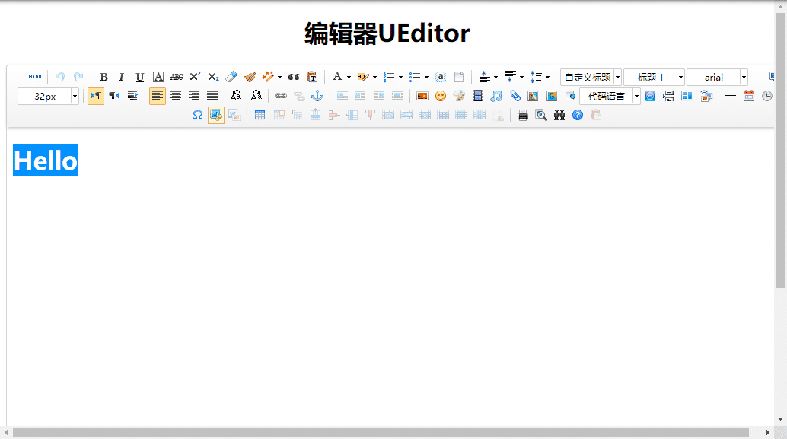Open font color palette arrow
787x439 pixels.
(349, 78)
